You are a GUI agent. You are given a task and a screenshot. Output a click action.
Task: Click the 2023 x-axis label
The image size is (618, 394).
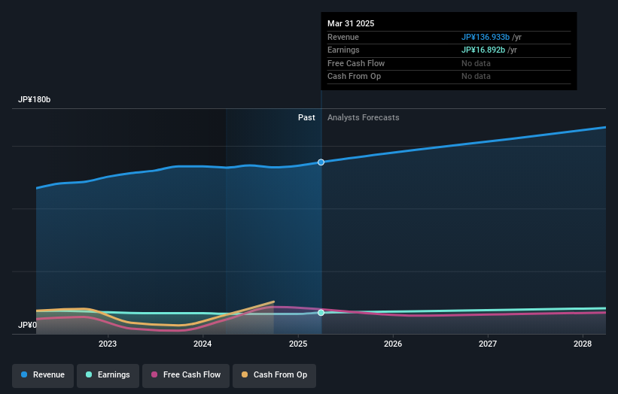click(108, 344)
